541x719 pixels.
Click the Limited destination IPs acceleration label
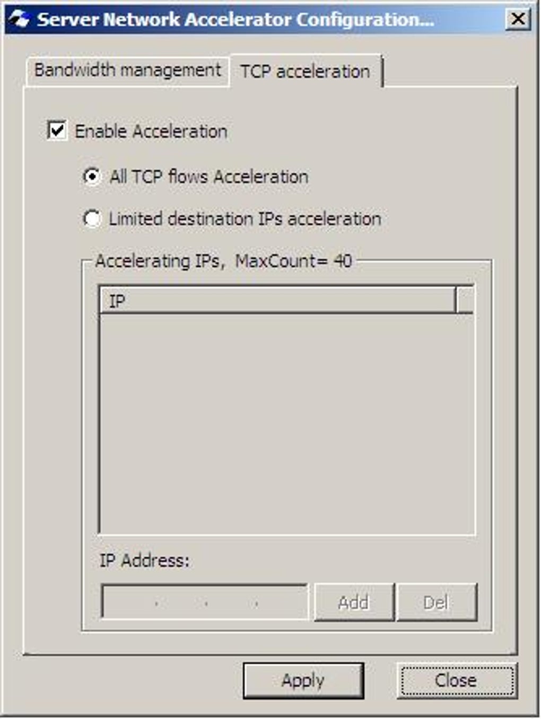245,218
